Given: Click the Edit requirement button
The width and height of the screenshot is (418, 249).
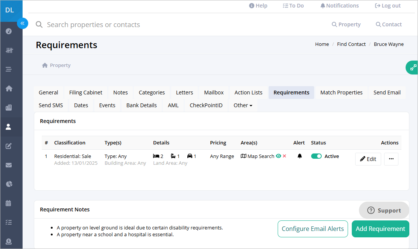Looking at the screenshot, I should (368, 159).
